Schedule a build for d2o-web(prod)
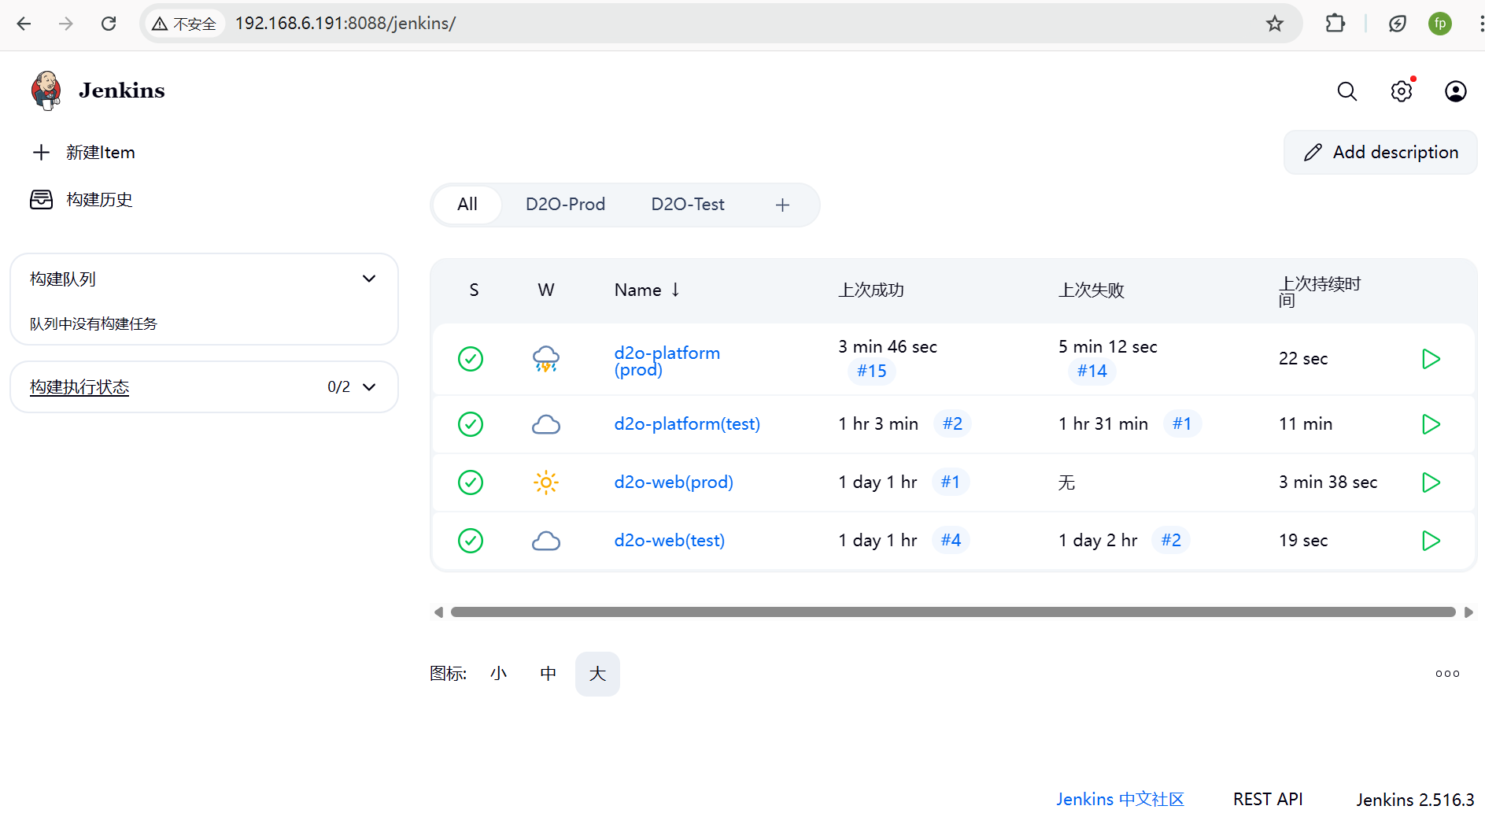The width and height of the screenshot is (1485, 828). point(1431,482)
